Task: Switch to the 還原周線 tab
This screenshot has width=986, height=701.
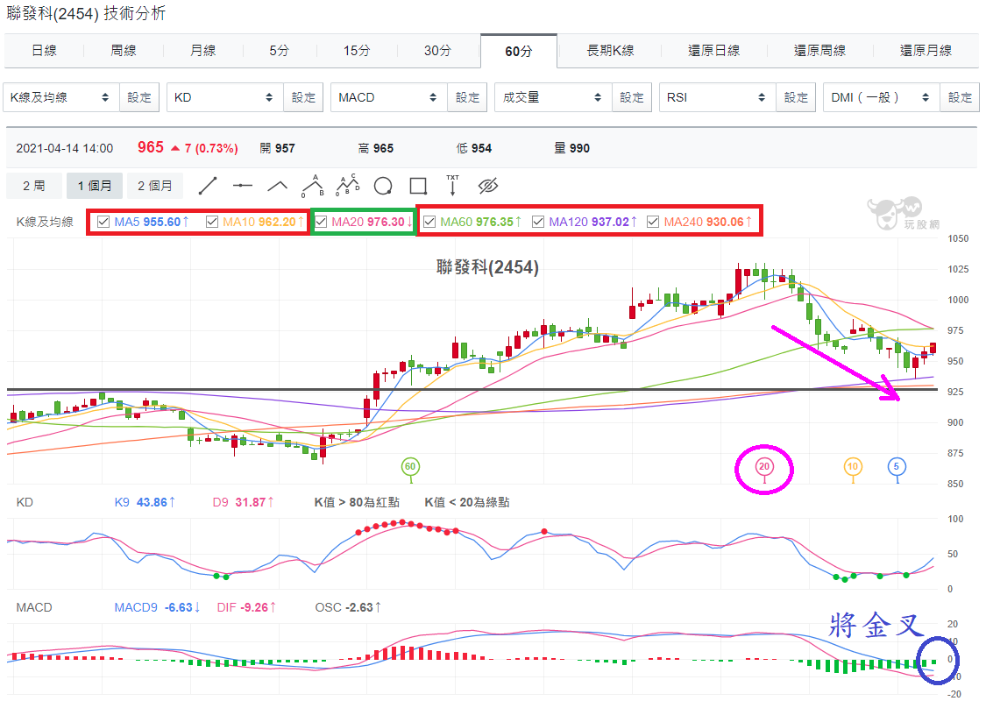Action: pos(819,51)
